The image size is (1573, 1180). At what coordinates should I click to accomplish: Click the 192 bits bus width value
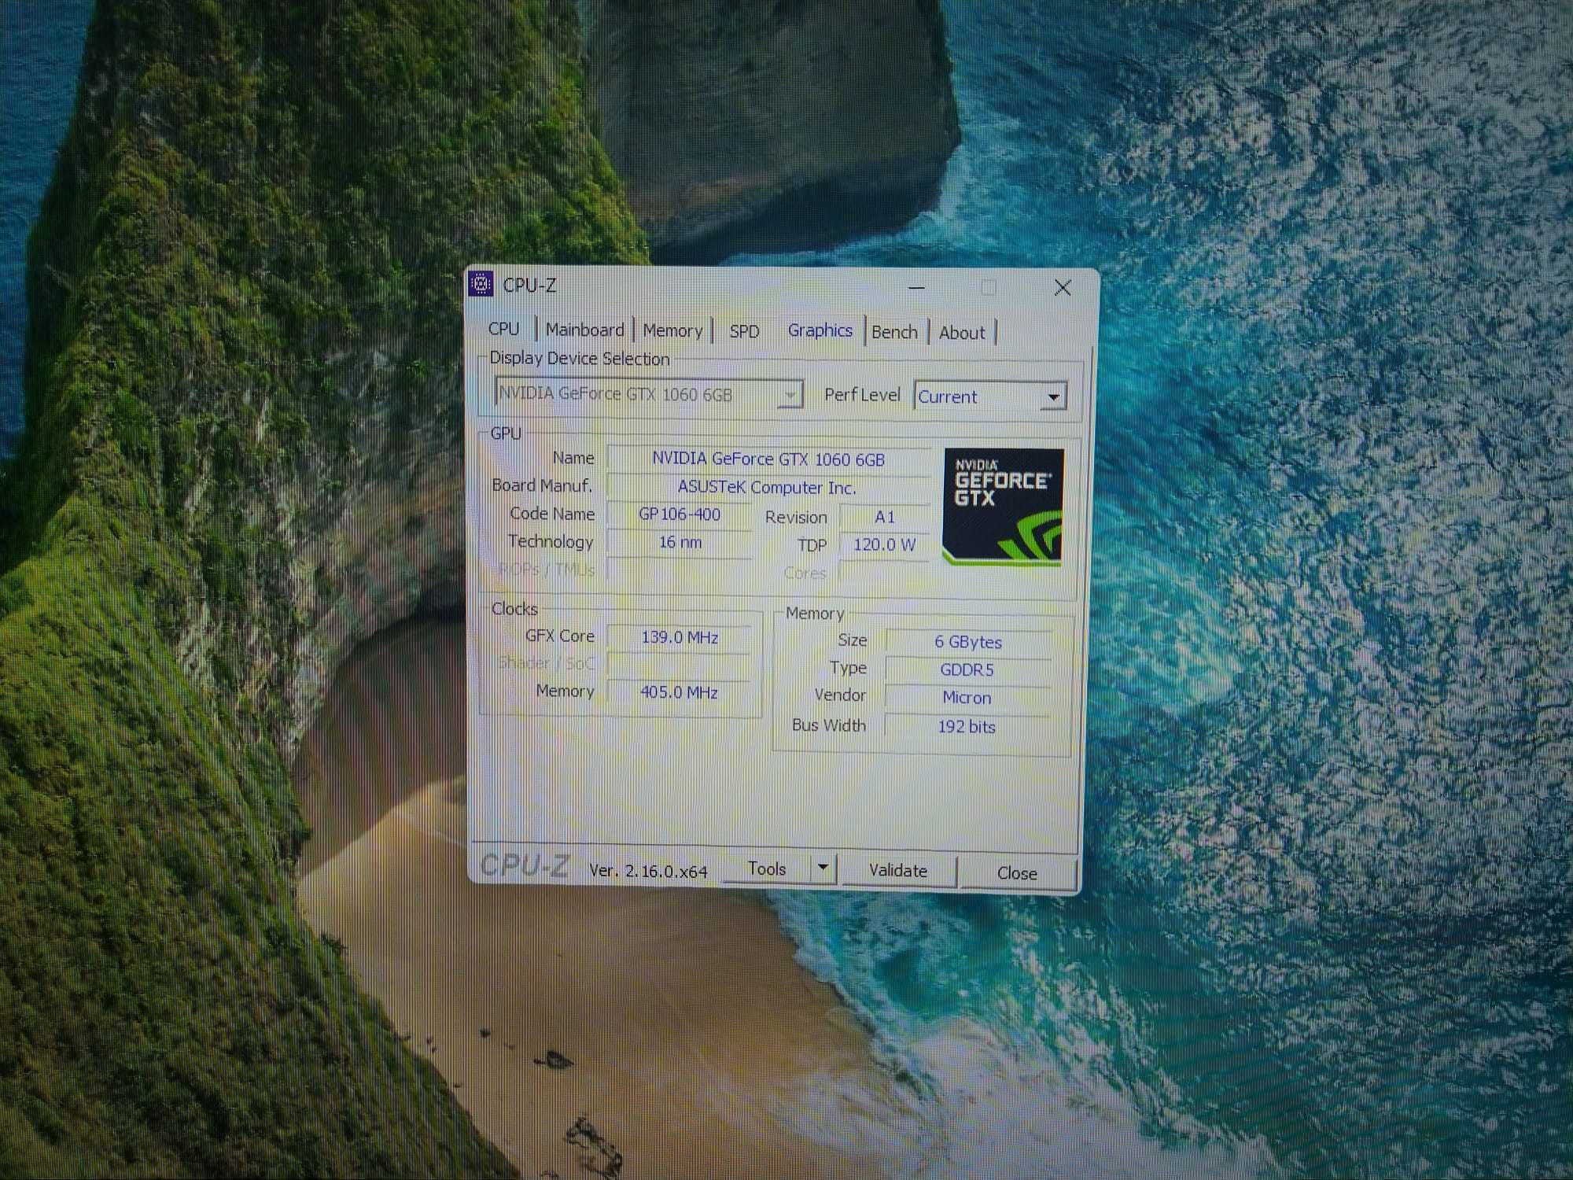(967, 727)
